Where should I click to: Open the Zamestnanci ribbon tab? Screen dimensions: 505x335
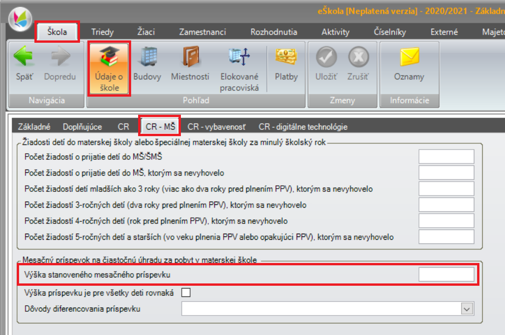tap(202, 32)
